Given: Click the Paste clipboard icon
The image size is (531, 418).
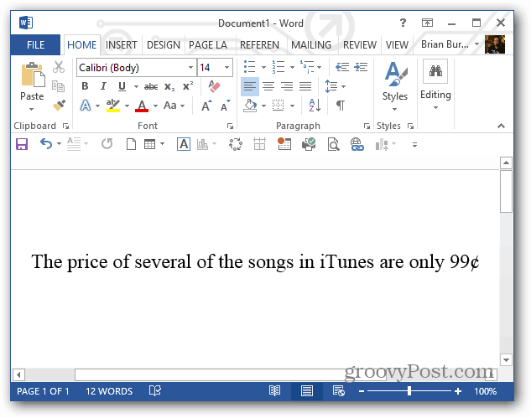Looking at the screenshot, I should click(x=33, y=75).
